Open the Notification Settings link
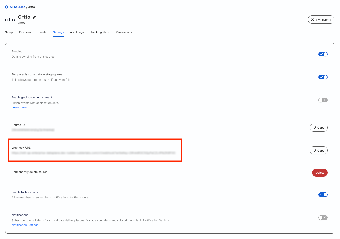 [25, 225]
